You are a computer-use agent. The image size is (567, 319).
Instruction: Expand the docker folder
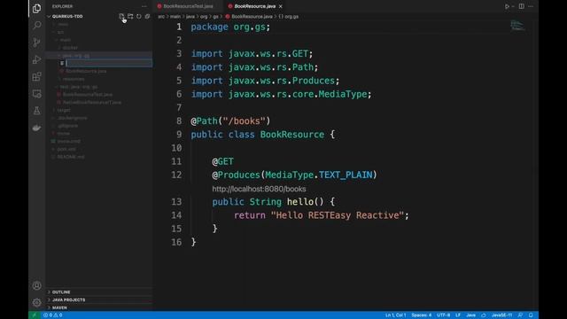70,48
